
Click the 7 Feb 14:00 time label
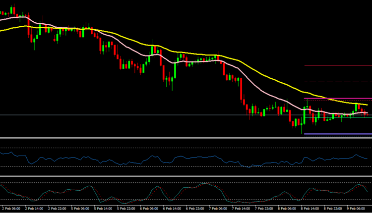tap(240, 209)
